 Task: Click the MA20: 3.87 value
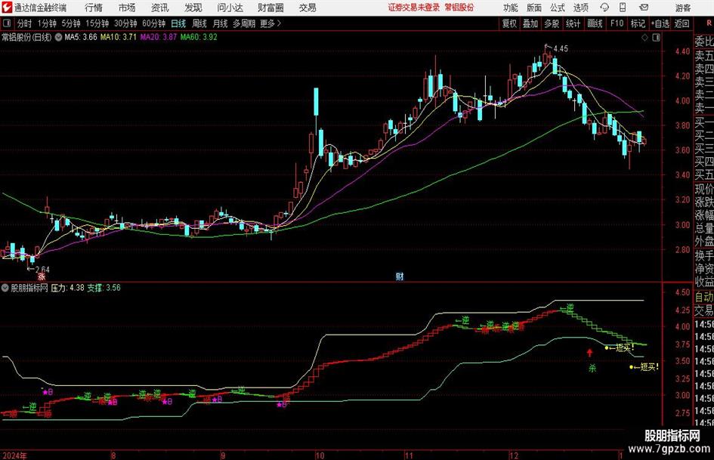click(x=159, y=37)
